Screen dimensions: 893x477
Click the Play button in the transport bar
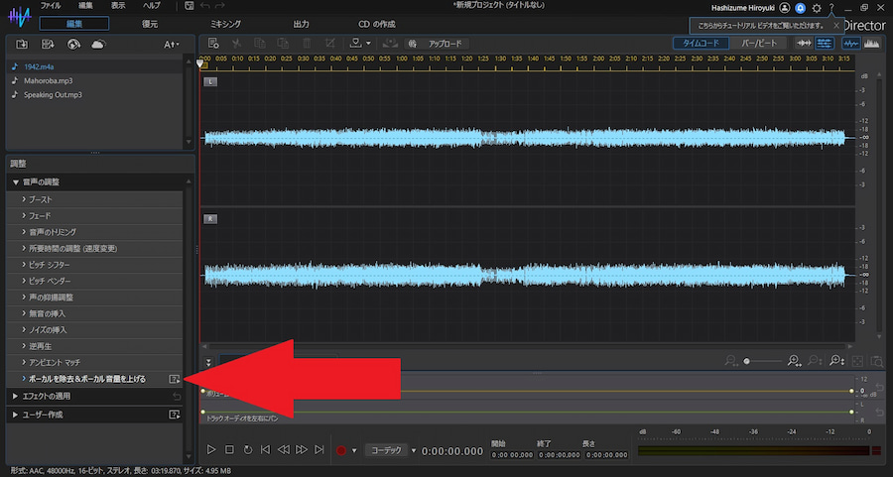point(211,450)
